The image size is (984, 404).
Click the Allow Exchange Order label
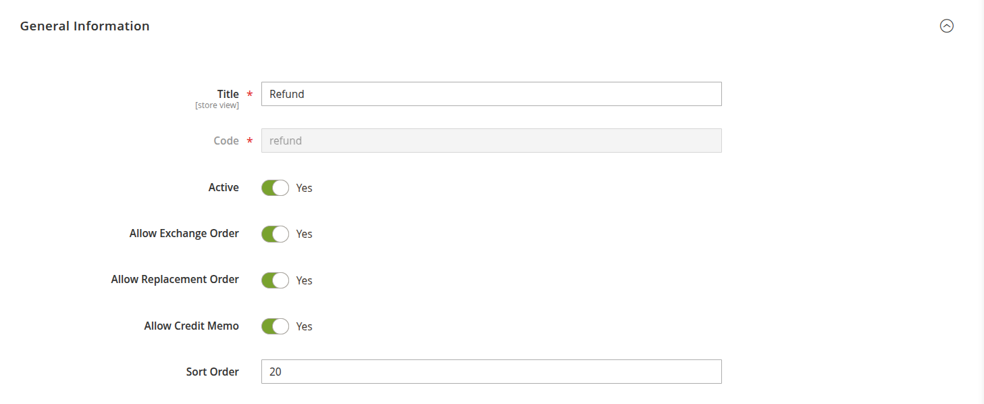[x=184, y=233]
